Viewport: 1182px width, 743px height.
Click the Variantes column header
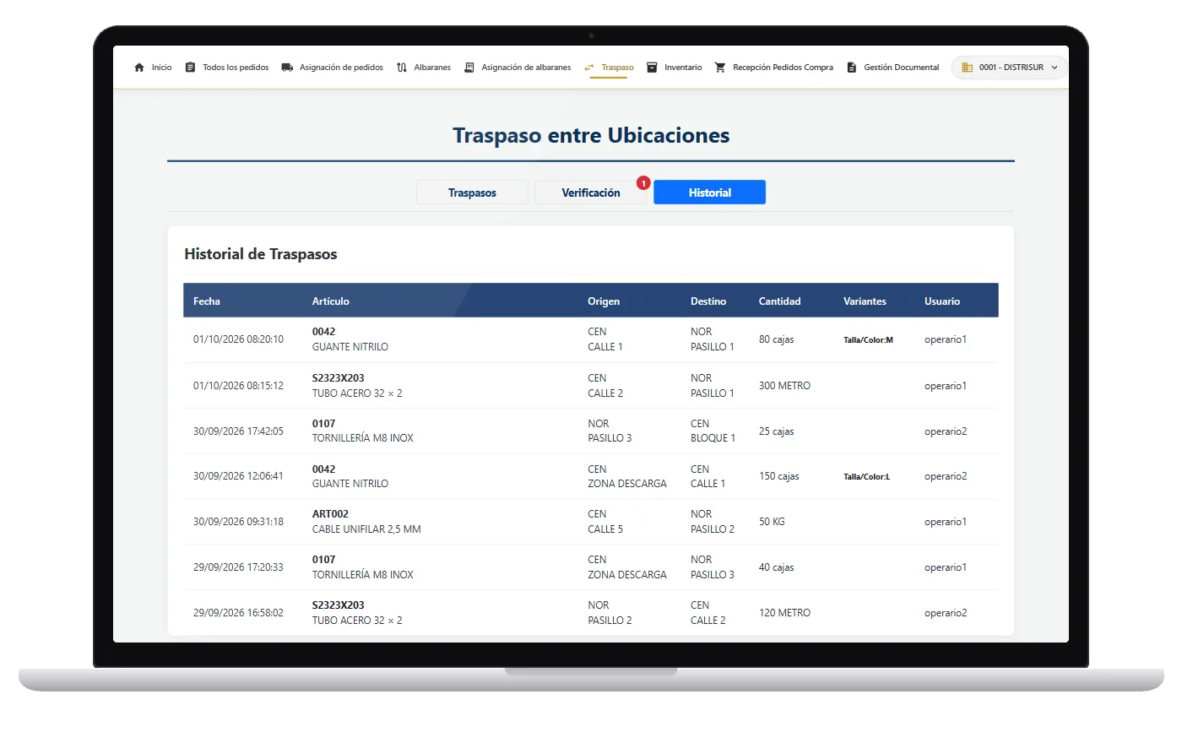click(x=865, y=301)
